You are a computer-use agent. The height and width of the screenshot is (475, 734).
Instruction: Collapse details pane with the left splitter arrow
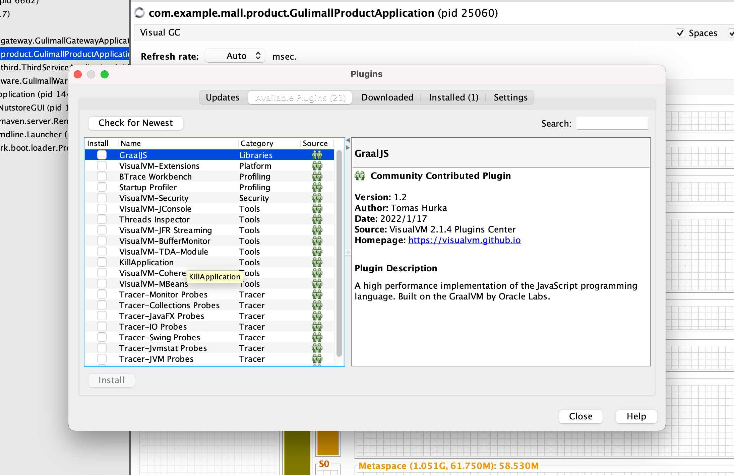click(348, 141)
